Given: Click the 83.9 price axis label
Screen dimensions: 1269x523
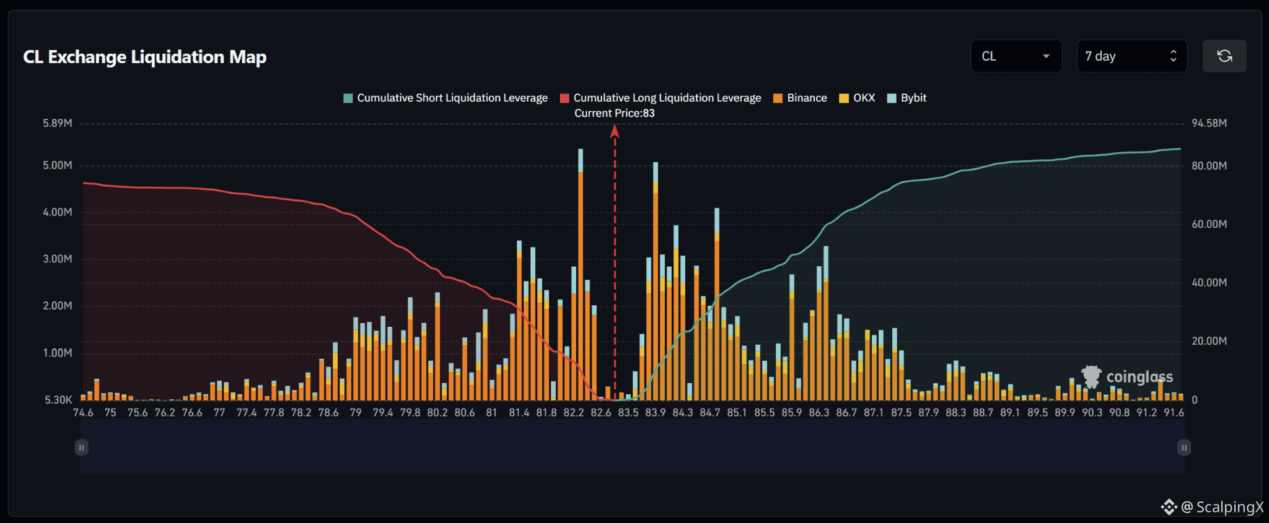Looking at the screenshot, I should [656, 413].
